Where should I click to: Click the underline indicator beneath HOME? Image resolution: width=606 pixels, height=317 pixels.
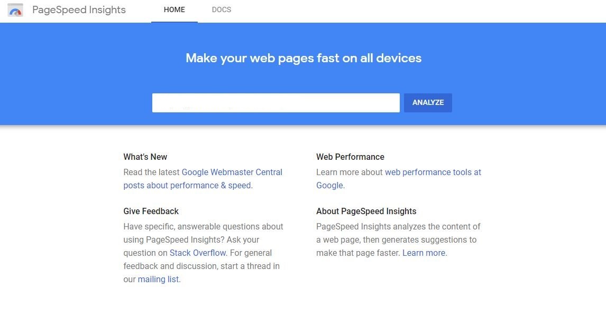(x=175, y=21)
